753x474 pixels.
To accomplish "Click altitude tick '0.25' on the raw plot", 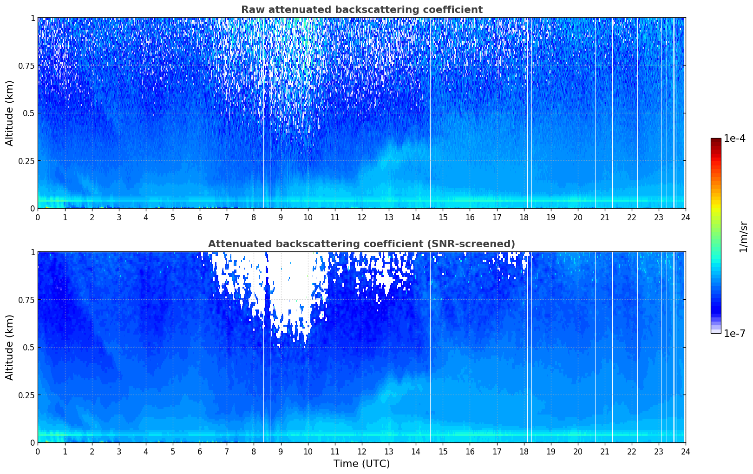I will (26, 161).
